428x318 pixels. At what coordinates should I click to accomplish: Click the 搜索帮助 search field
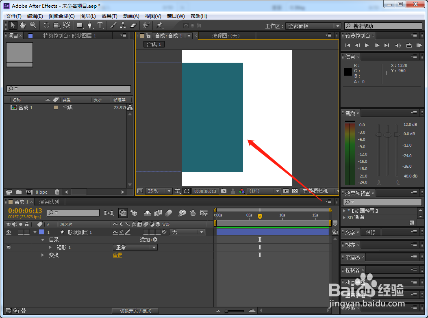(x=383, y=26)
